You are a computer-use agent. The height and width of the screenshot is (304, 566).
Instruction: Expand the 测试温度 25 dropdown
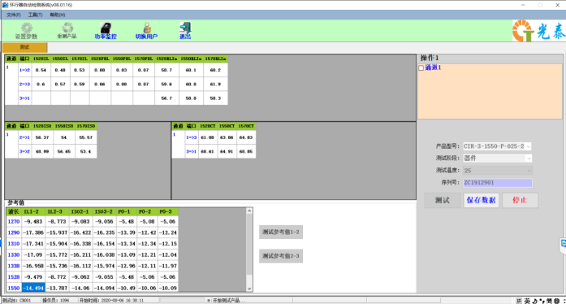click(528, 170)
